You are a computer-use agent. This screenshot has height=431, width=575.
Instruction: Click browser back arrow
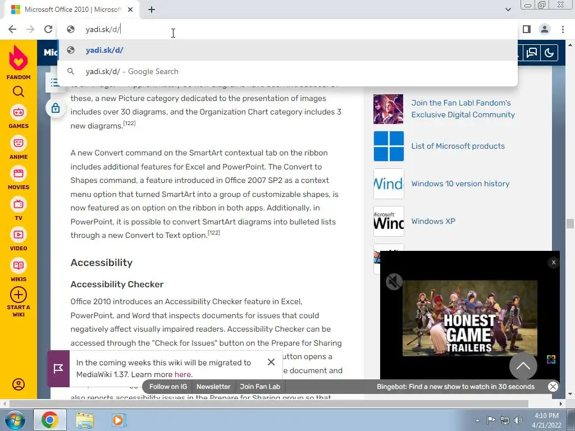coord(12,29)
